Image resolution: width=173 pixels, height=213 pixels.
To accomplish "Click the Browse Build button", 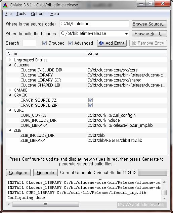I will (x=149, y=34).
